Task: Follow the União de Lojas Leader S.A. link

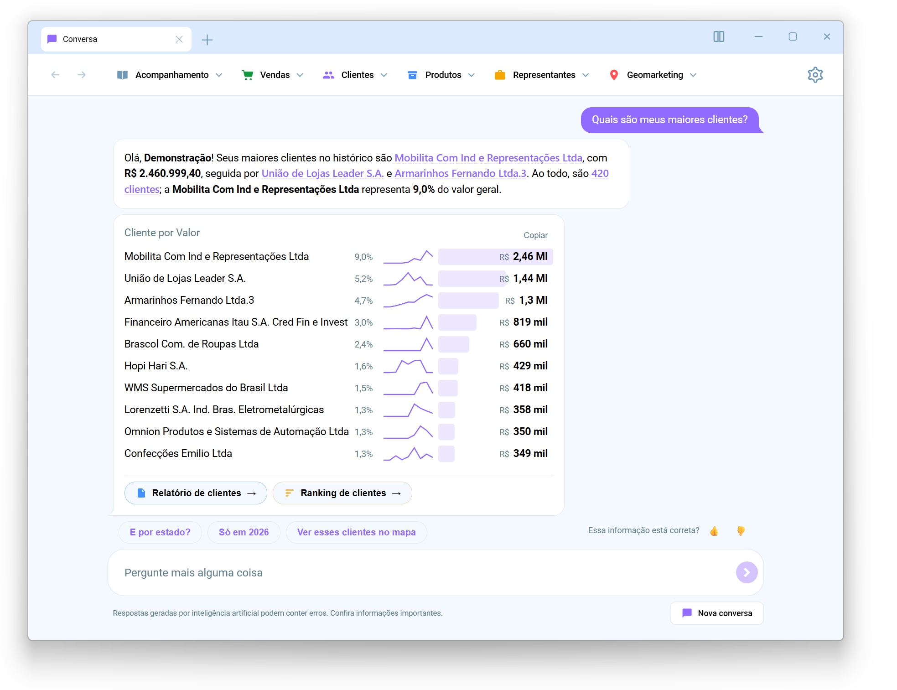Action: point(323,173)
